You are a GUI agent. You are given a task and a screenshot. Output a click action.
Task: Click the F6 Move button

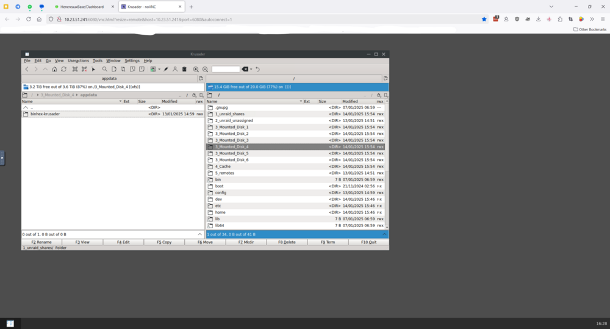pos(205,242)
